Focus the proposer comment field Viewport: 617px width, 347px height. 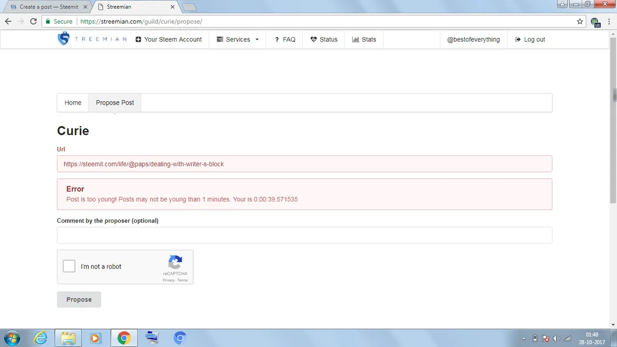305,235
